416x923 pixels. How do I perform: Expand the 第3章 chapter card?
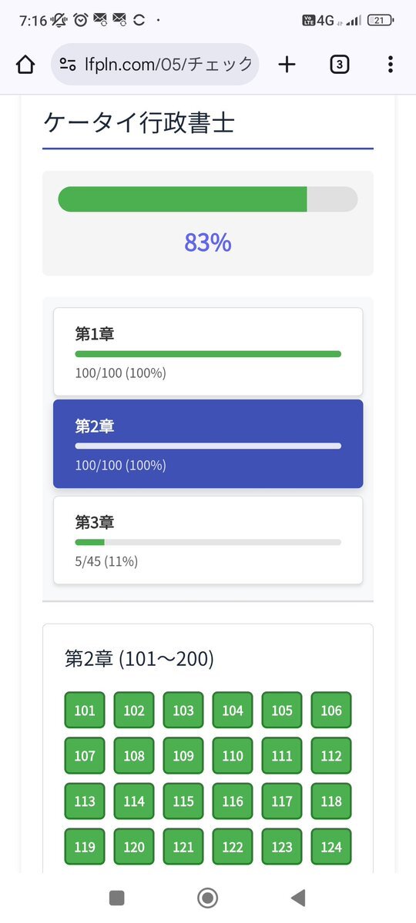(x=208, y=540)
